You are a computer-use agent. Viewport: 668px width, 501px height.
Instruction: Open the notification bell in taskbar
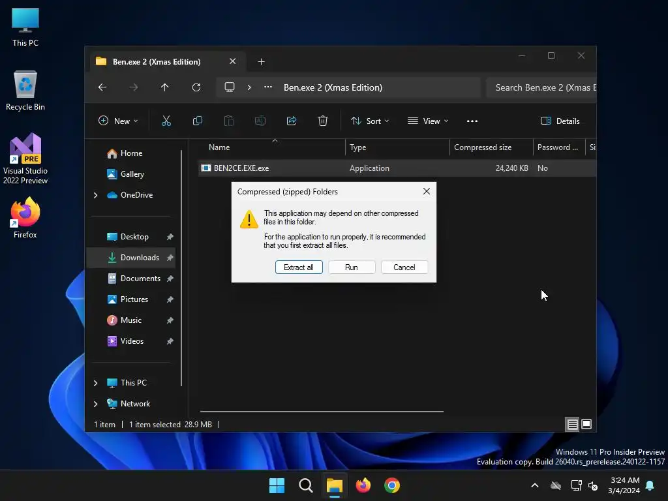point(650,485)
